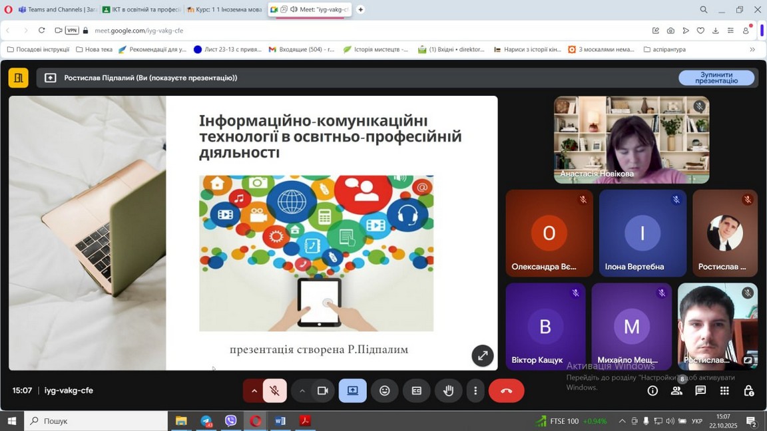Turn on closed captions

(x=416, y=391)
